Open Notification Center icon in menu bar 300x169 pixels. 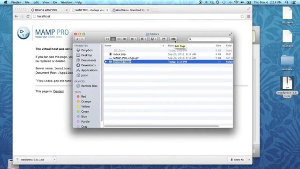tap(294, 2)
